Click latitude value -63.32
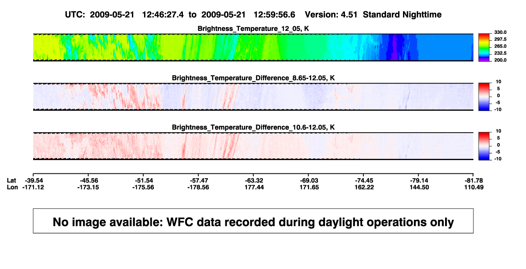 (253, 180)
